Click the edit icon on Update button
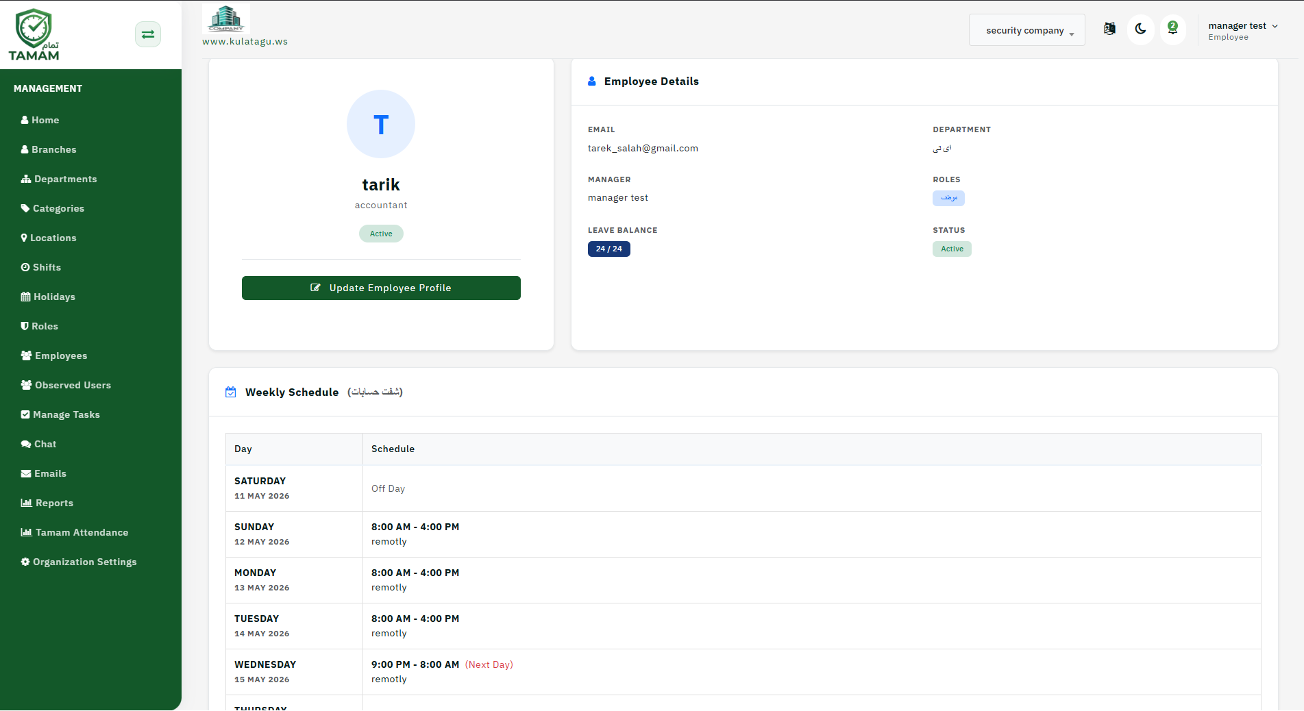This screenshot has width=1304, height=711. [315, 288]
